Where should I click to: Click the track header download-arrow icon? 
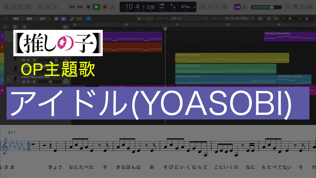(x=65, y=27)
